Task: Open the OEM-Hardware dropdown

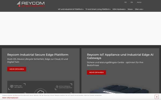Action: 119,9
